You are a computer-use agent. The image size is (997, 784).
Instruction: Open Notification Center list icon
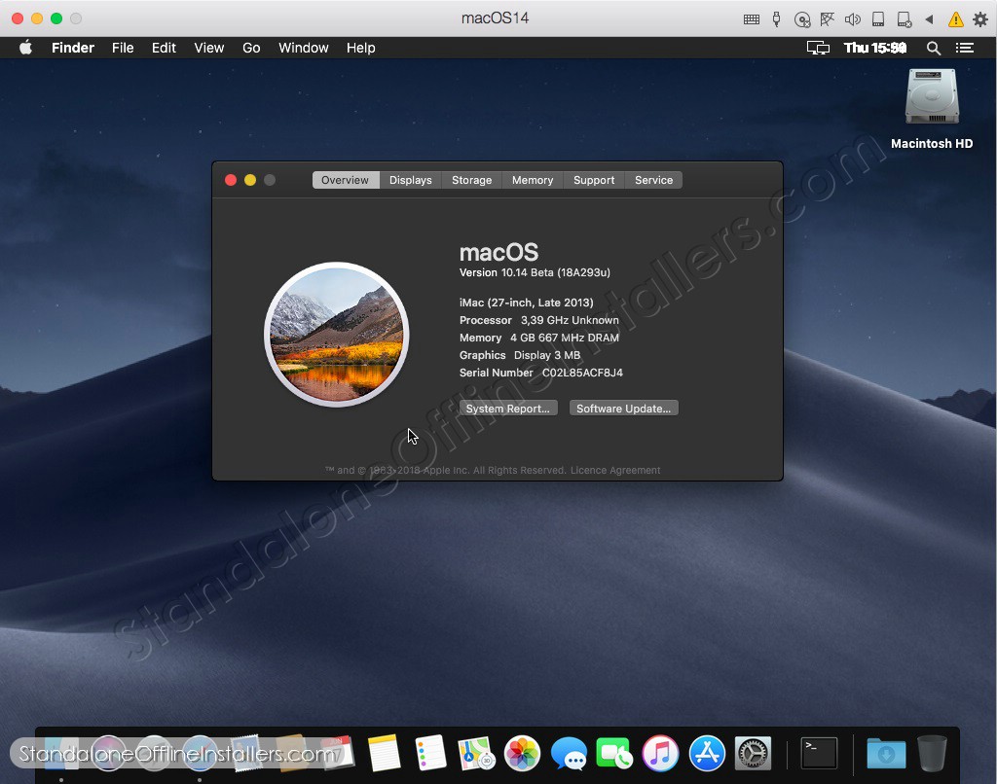click(x=965, y=48)
